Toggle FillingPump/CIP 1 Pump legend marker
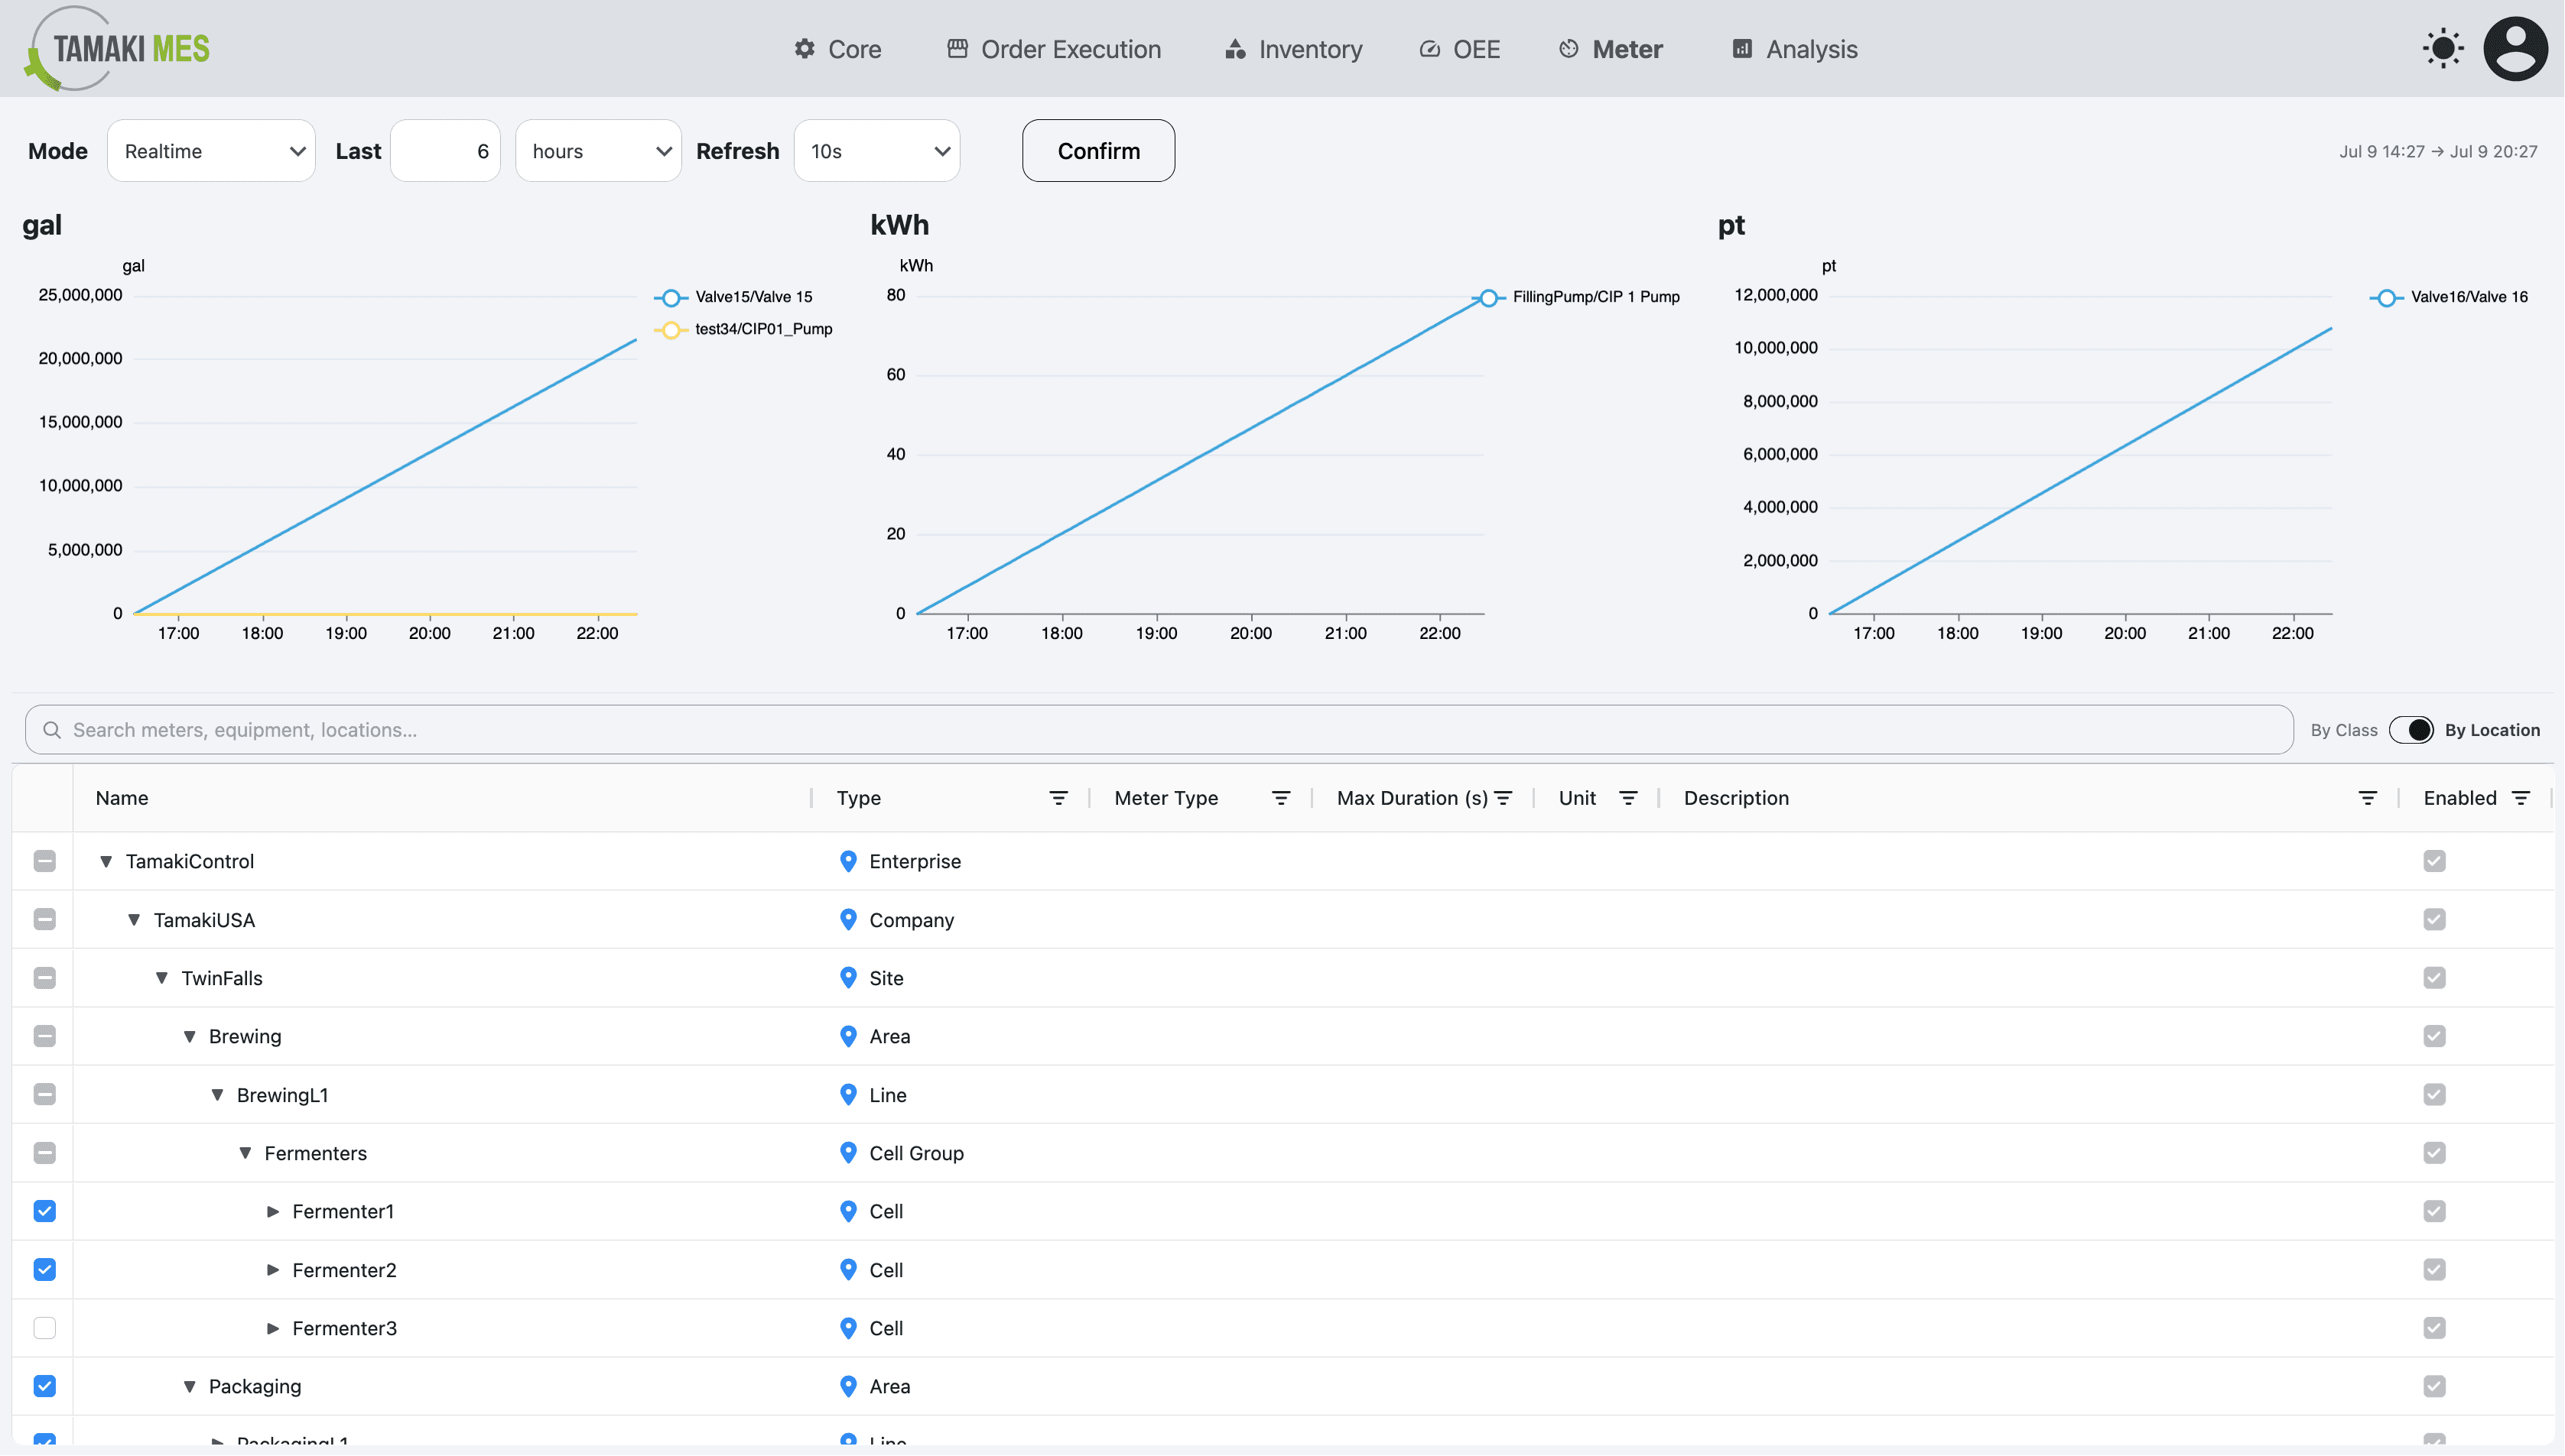 pyautogui.click(x=1488, y=297)
